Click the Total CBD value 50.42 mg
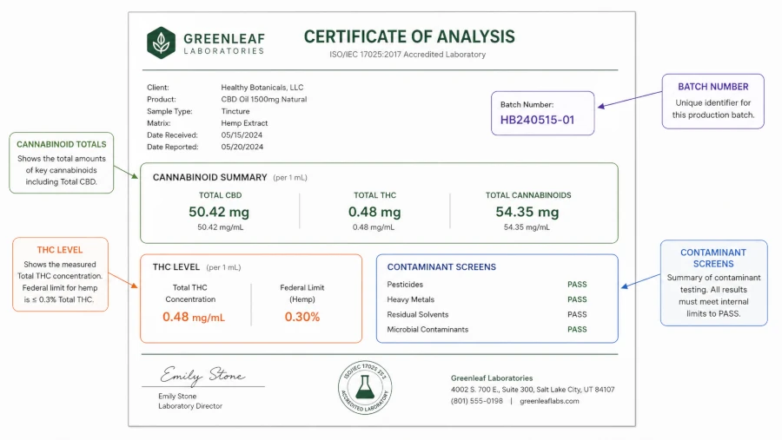 (x=219, y=212)
